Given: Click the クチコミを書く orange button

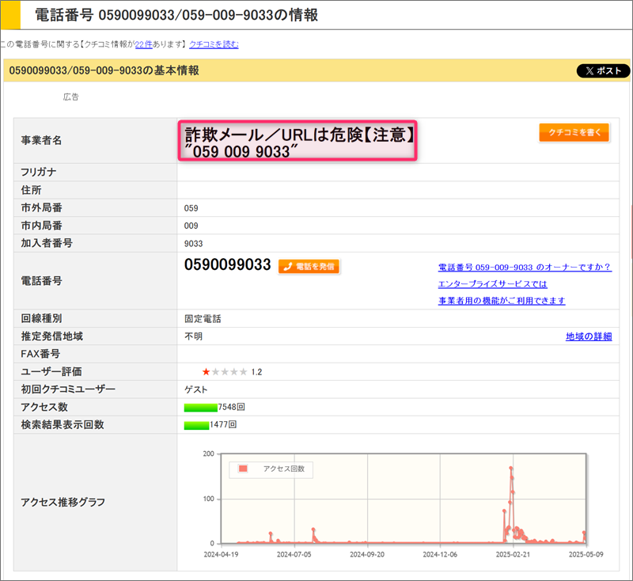Looking at the screenshot, I should pyautogui.click(x=574, y=132).
